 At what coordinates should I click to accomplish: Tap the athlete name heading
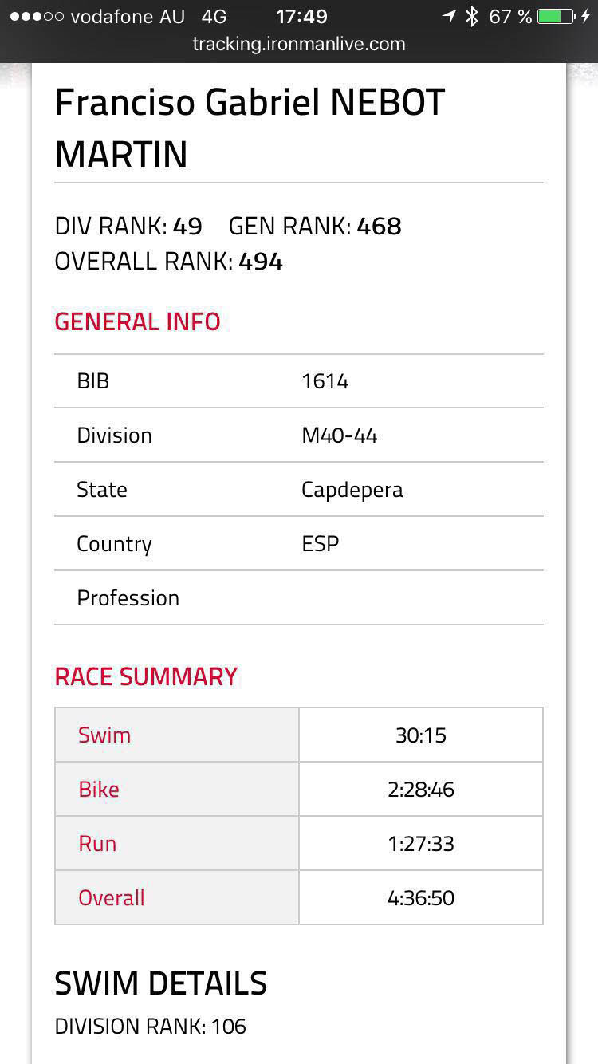[x=250, y=128]
